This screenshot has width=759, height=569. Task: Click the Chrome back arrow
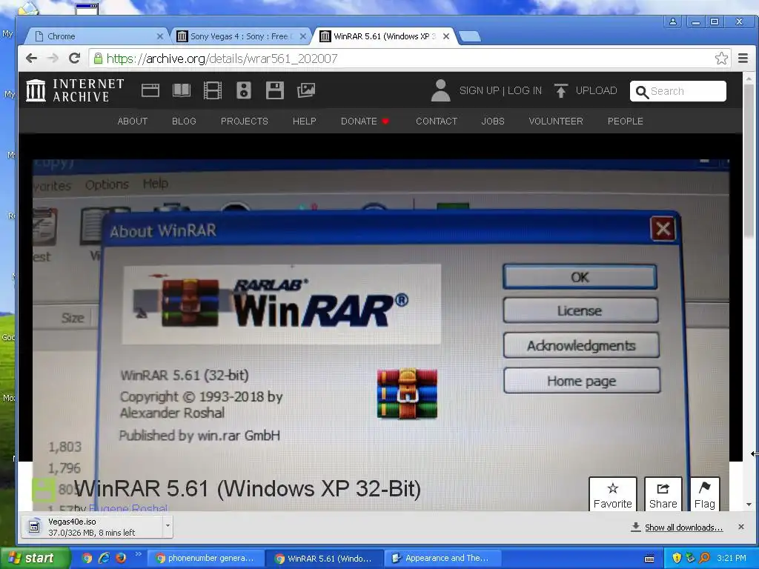[31, 59]
